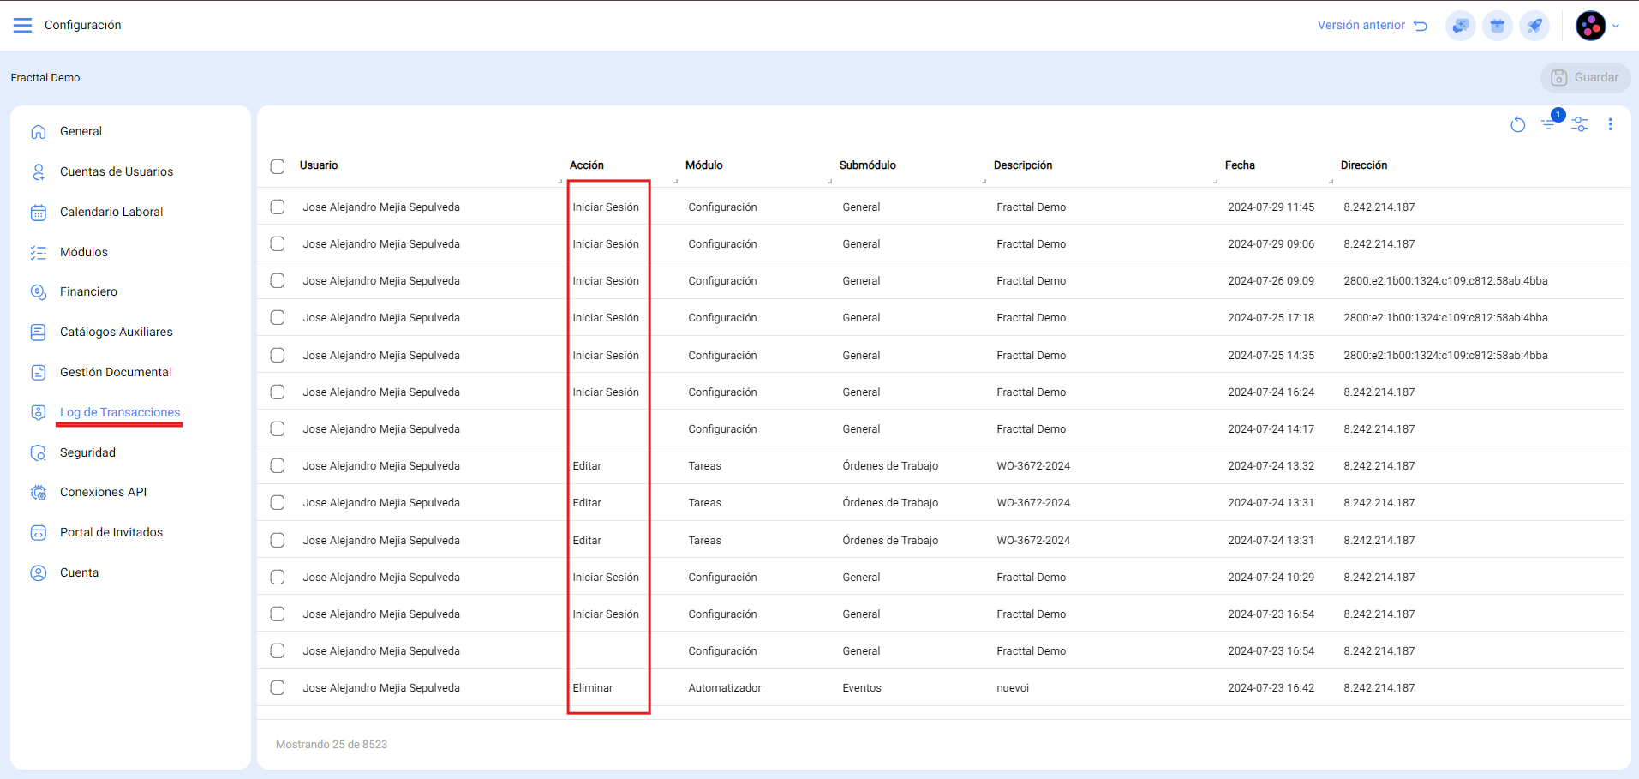
Task: Click the nuevoi description cell
Action: [1013, 688]
